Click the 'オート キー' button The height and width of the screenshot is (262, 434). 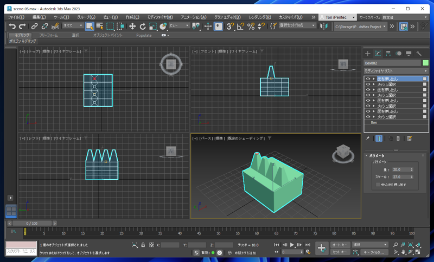click(x=340, y=245)
